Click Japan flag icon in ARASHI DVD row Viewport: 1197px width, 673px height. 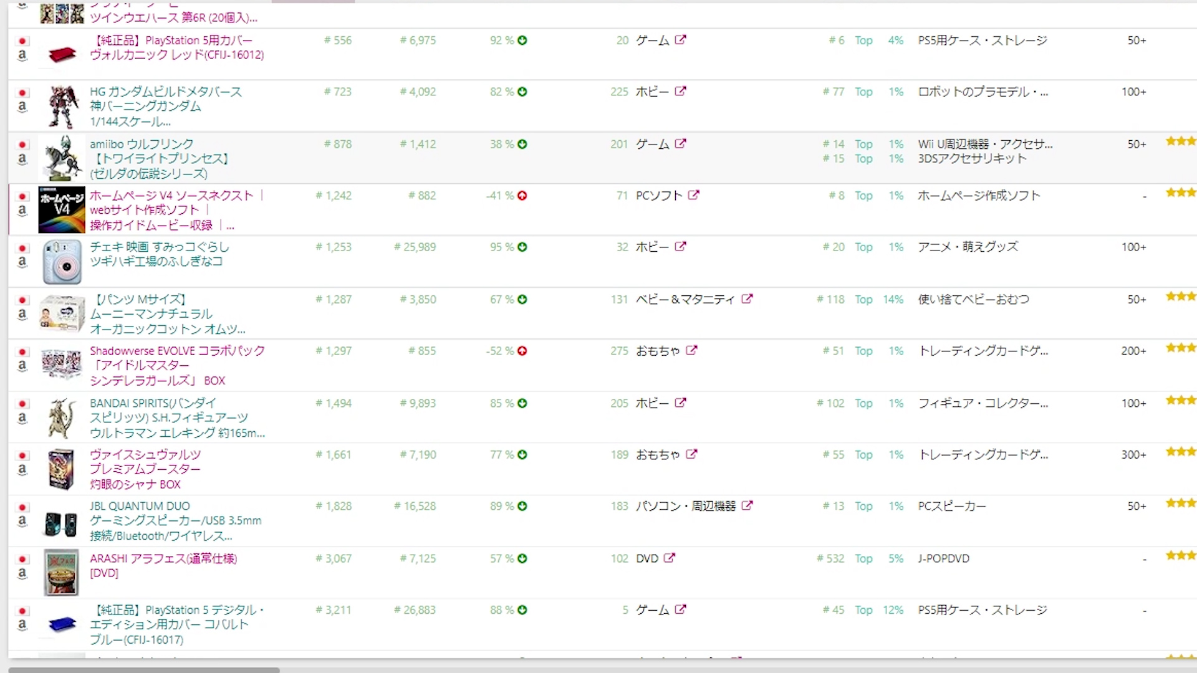coord(22,559)
